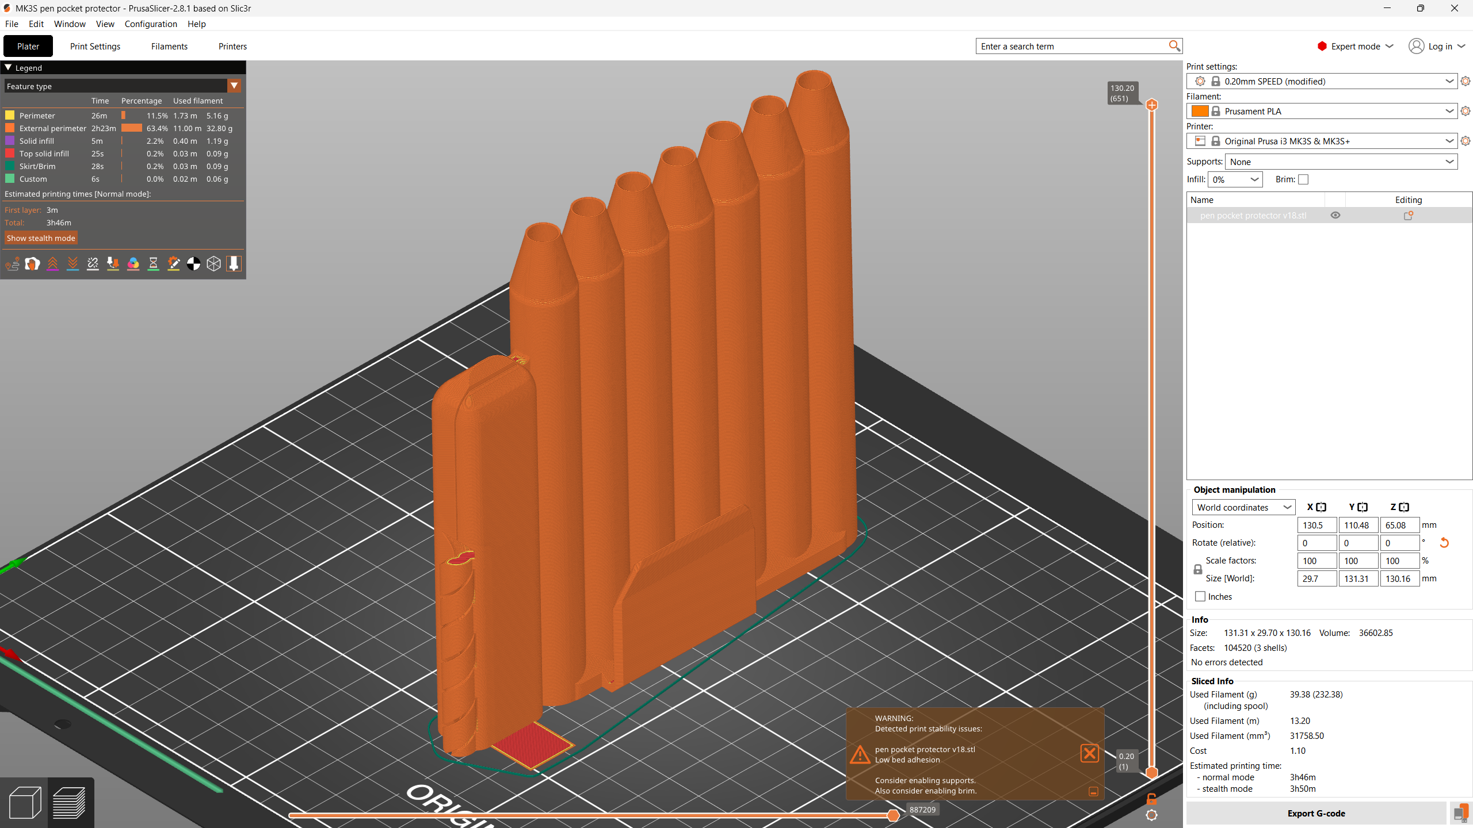Toggle custom G-code visibility icon

pos(173,264)
